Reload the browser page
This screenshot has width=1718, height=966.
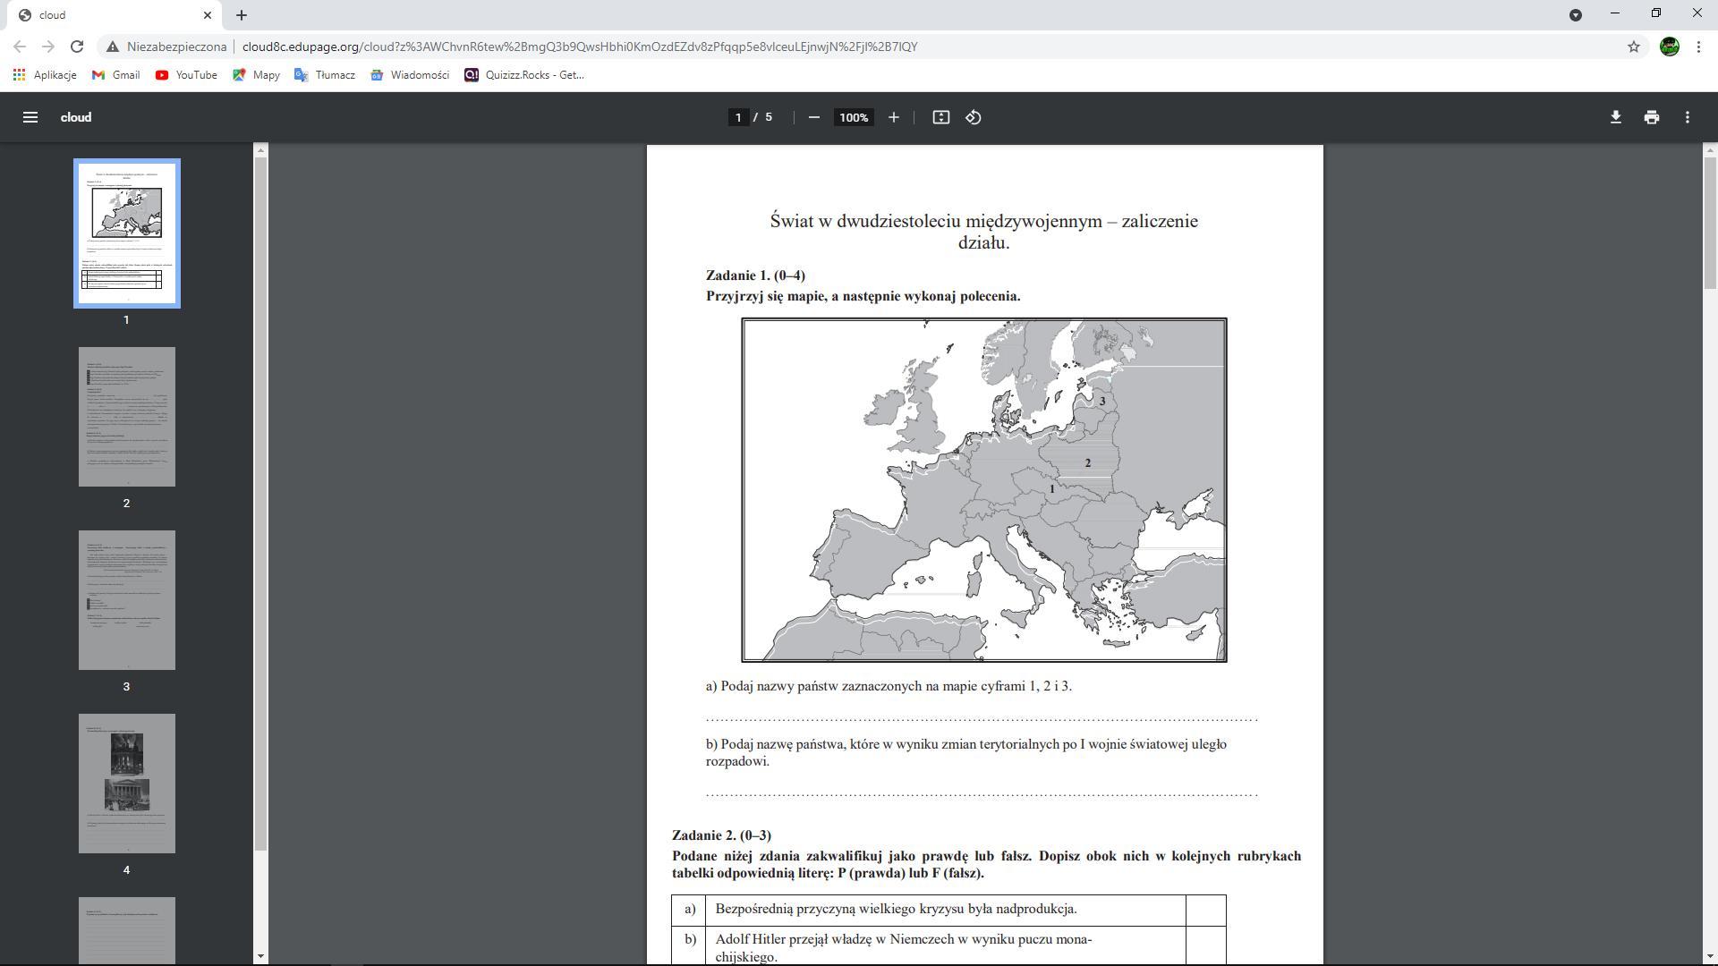[77, 47]
